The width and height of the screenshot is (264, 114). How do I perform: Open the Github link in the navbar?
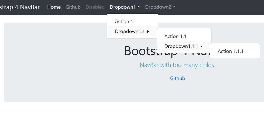(x=73, y=7)
